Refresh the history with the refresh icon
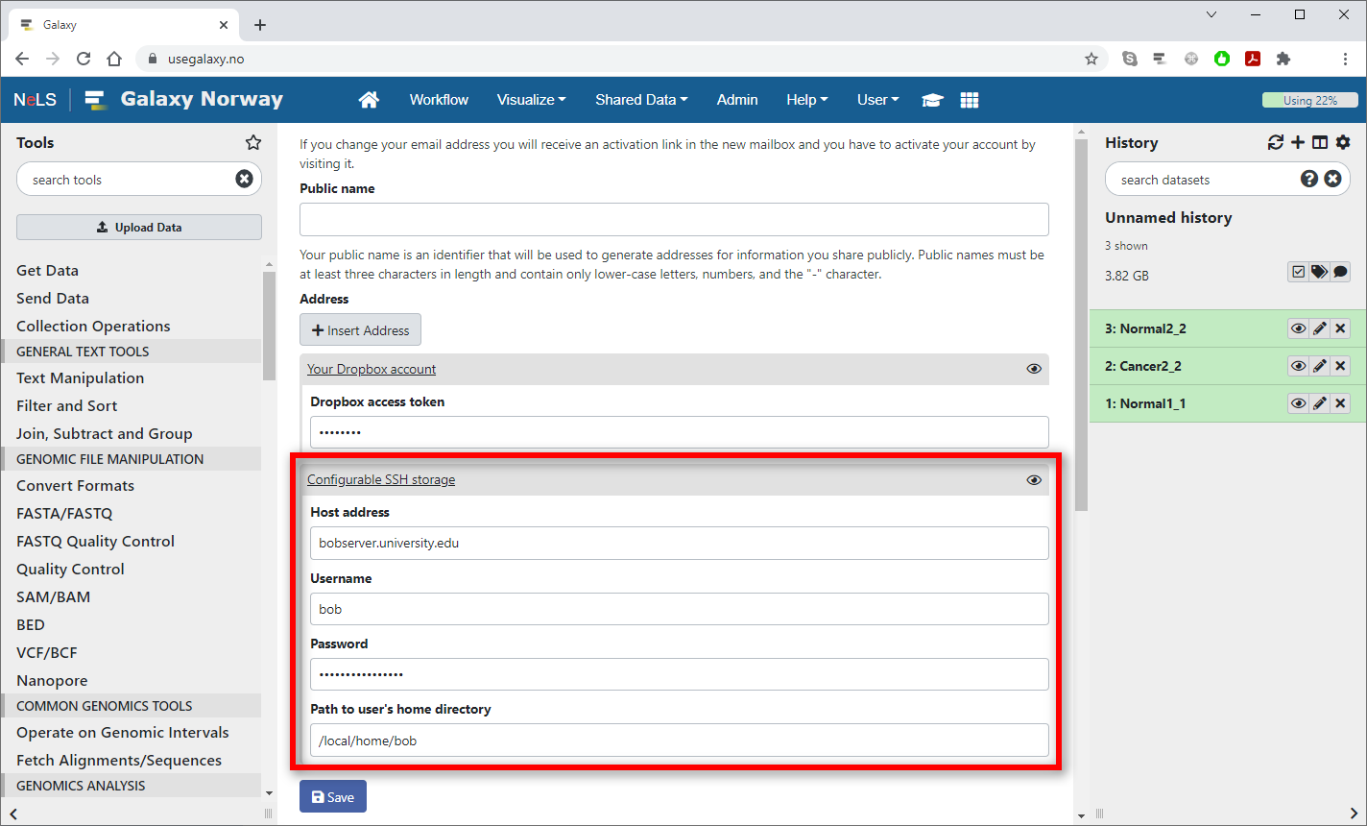Viewport: 1367px width, 826px height. point(1275,142)
